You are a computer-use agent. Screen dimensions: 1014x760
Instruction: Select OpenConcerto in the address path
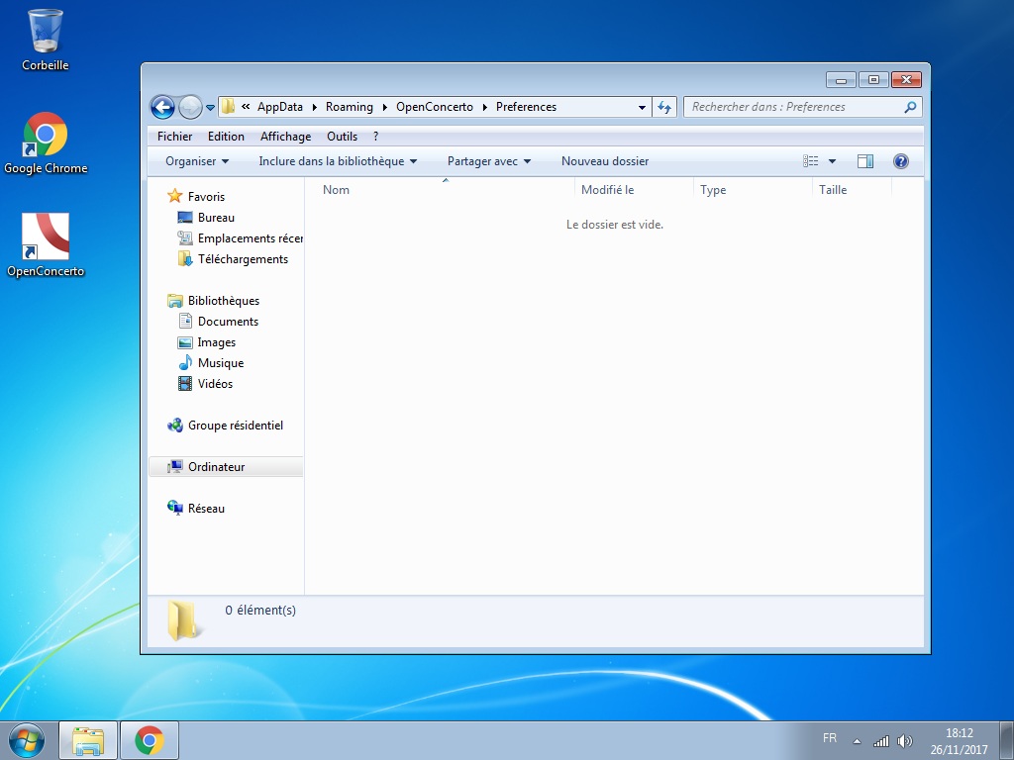tap(435, 107)
